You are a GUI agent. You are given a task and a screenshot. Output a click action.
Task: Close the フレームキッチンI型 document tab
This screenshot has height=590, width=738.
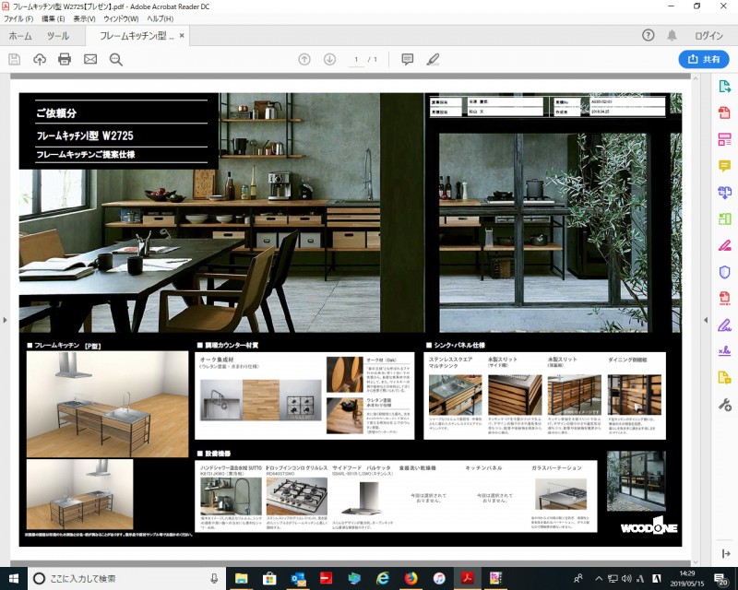pos(183,36)
